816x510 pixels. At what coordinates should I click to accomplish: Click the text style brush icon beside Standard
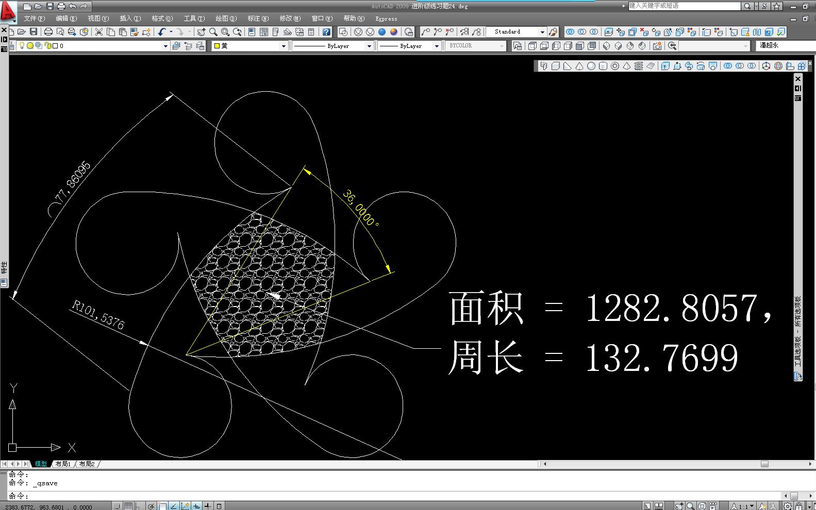click(553, 32)
